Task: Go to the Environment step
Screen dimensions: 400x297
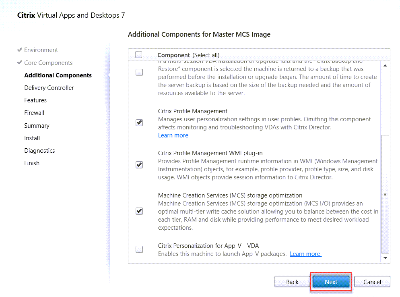Action: point(41,50)
